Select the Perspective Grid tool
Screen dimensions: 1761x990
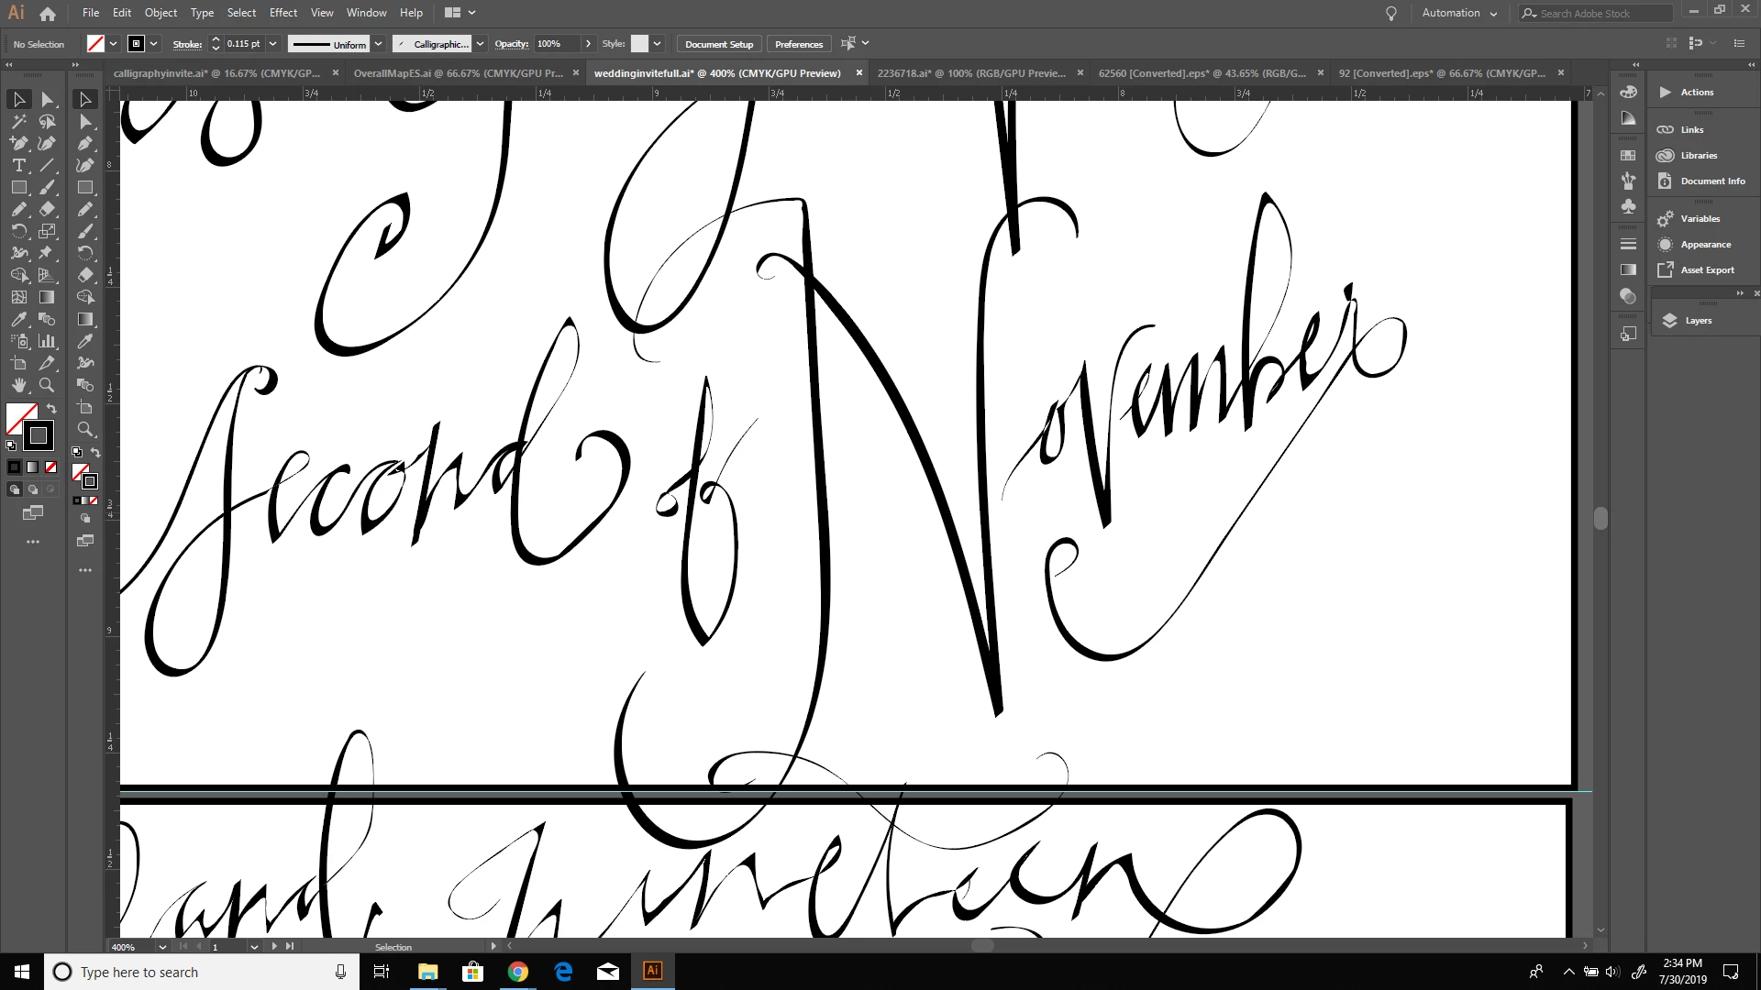[47, 275]
